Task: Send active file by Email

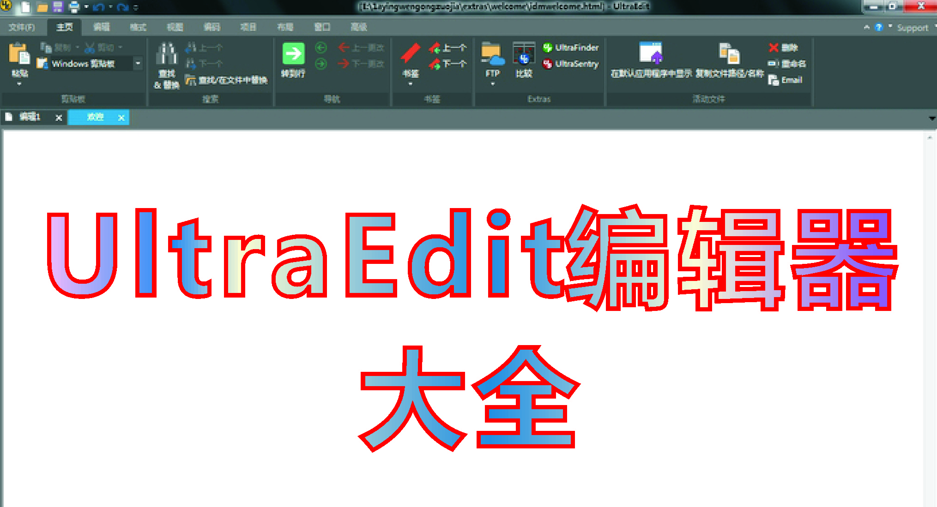Action: 785,80
